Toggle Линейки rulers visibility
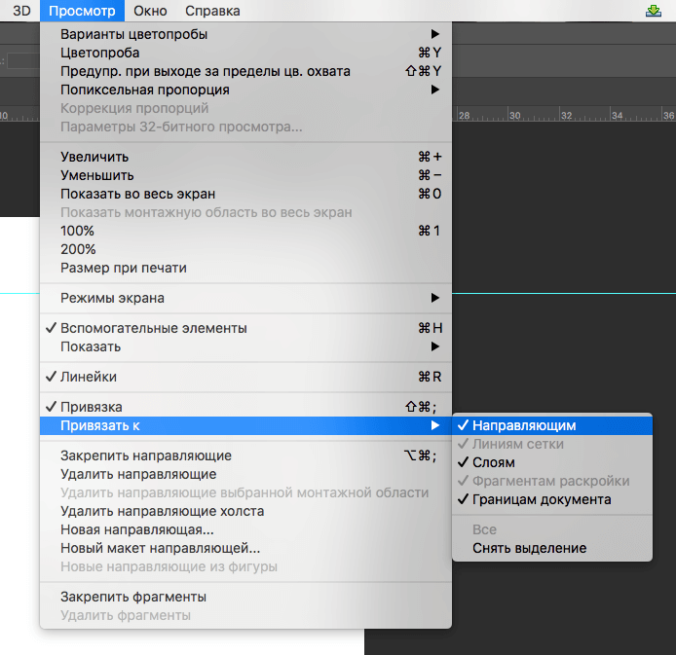Viewport: 676px width, 655px height. click(x=89, y=377)
